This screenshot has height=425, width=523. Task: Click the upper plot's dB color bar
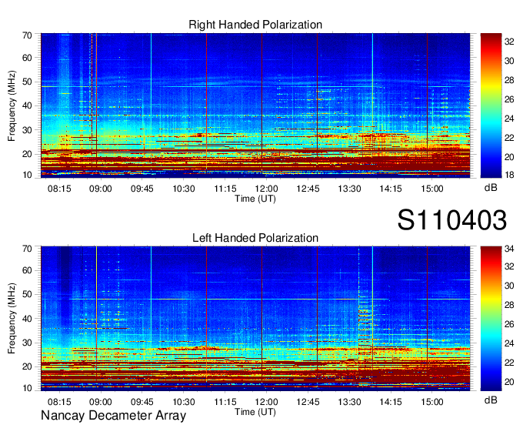[x=491, y=105]
